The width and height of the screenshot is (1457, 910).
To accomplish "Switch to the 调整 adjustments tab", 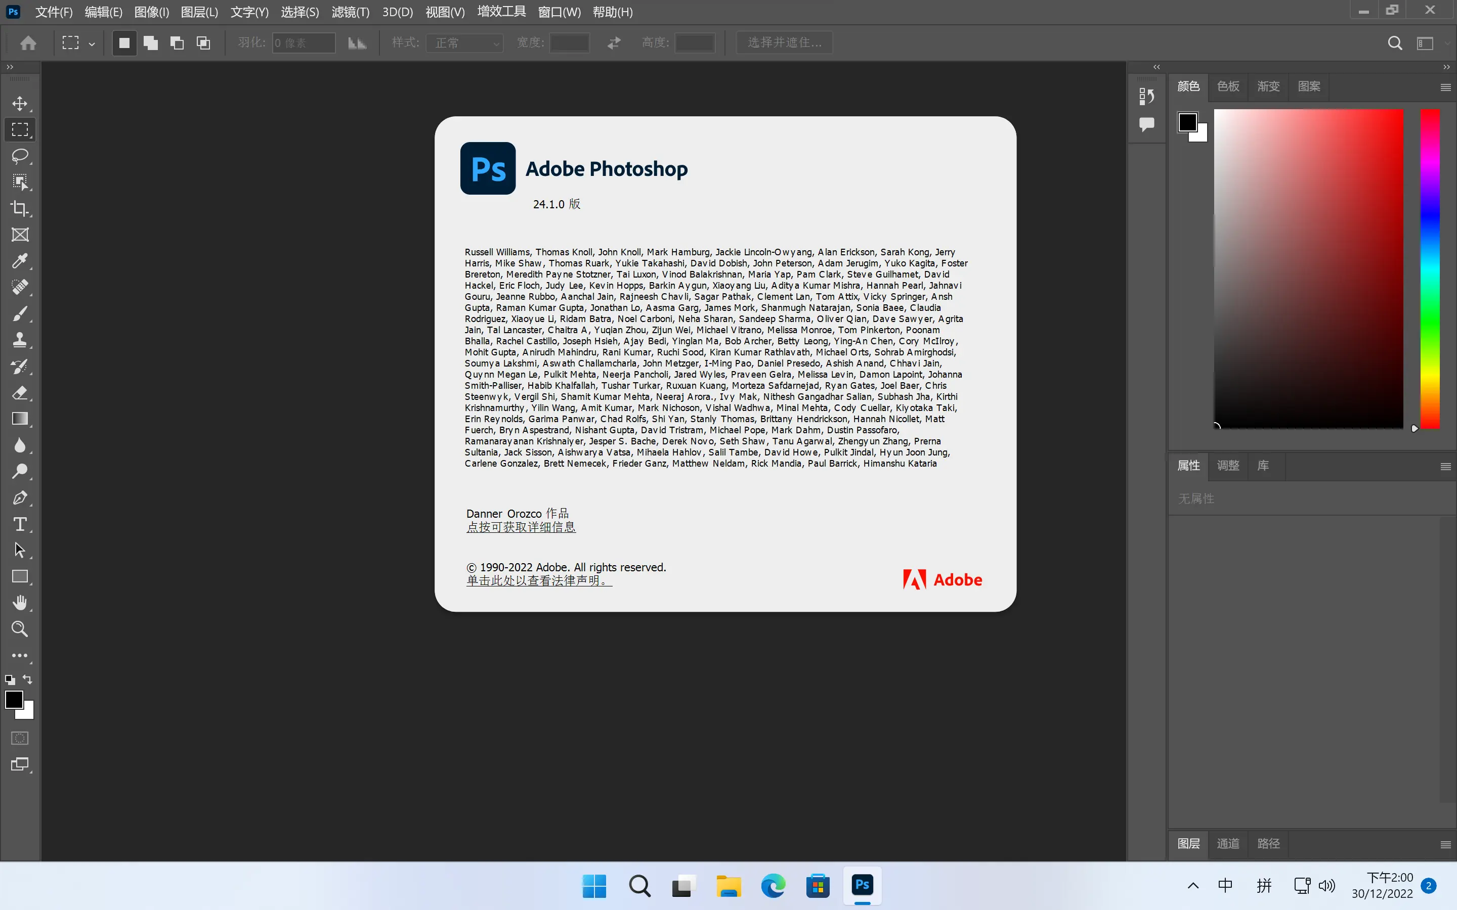I will [x=1228, y=465].
